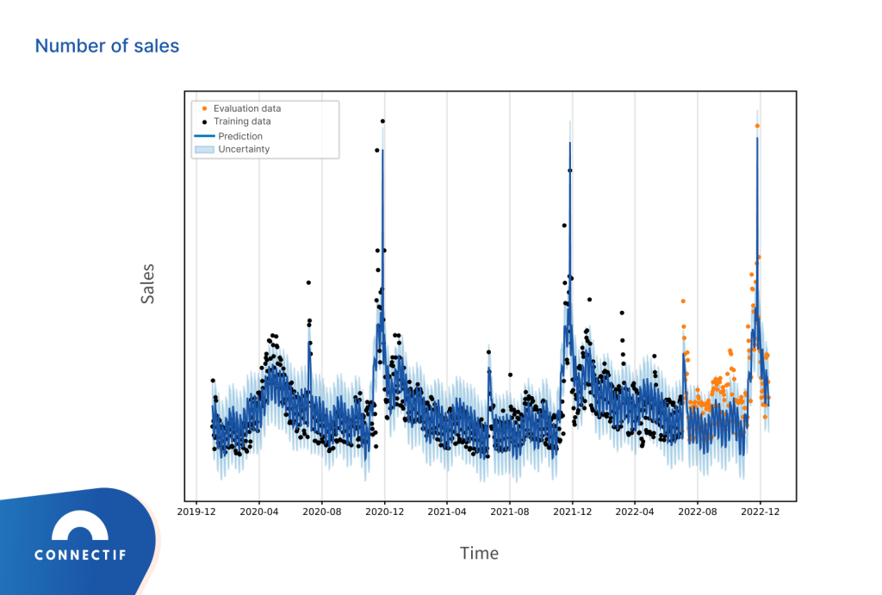Select the 'Prediction' legend label
The height and width of the screenshot is (595, 882).
(x=240, y=136)
